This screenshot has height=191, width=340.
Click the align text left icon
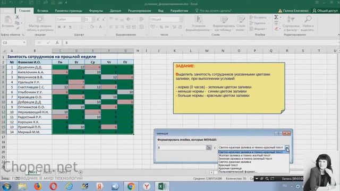pyautogui.click(x=111, y=27)
